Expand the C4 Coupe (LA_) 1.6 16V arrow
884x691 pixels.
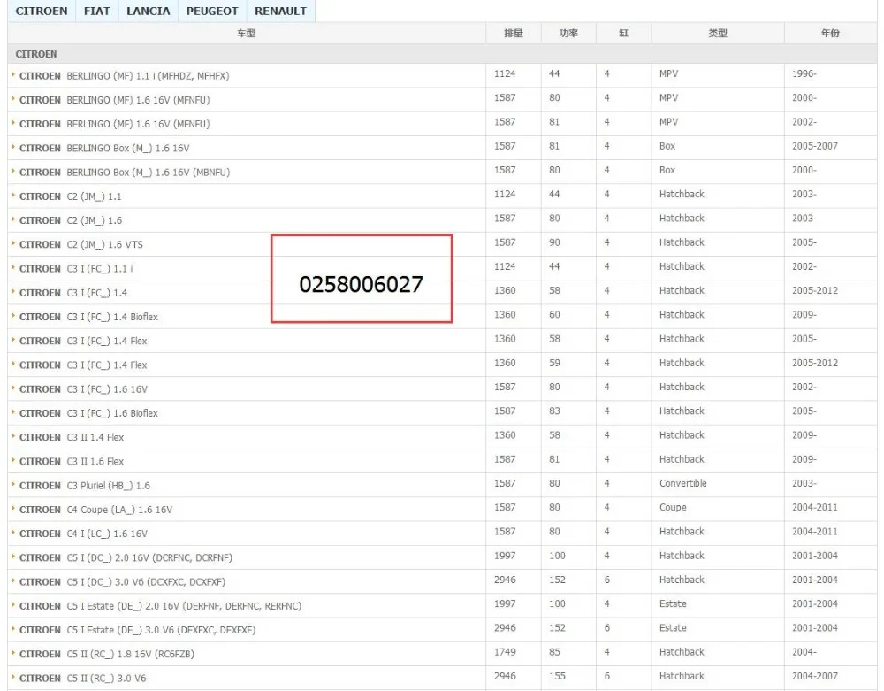pos(13,509)
